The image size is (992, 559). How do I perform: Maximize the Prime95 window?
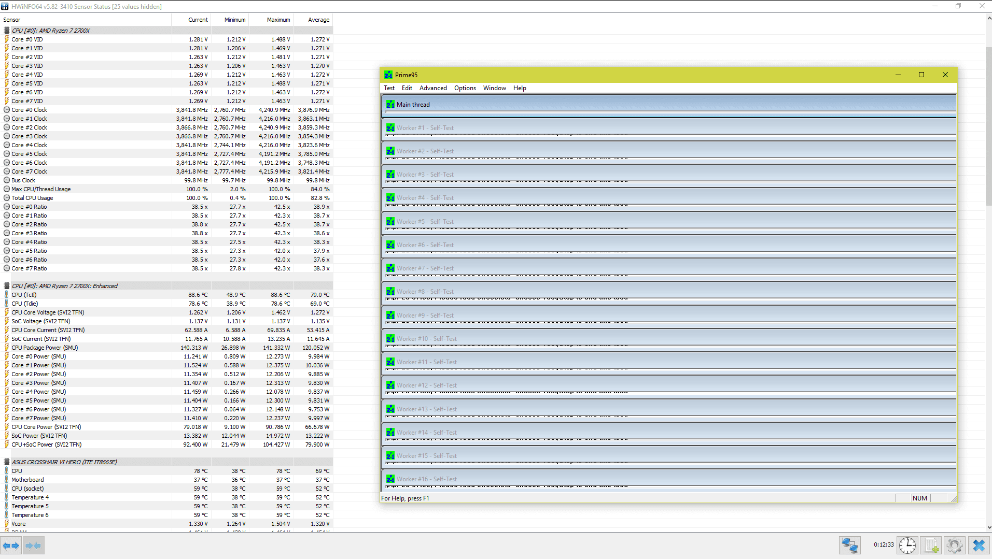[921, 75]
